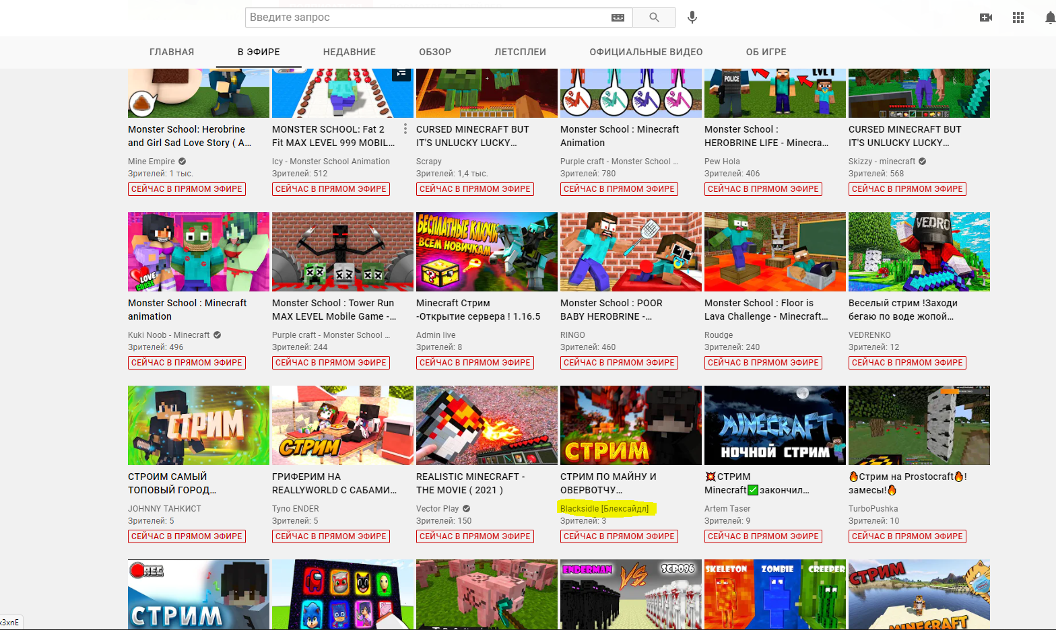Open the Blacksidle channel link

coord(604,509)
